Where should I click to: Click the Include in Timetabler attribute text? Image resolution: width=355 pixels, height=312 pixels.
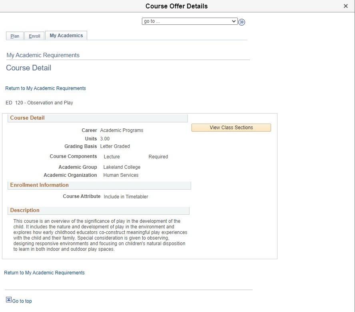[x=127, y=196]
